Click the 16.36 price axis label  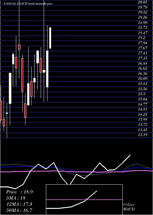coord(143,74)
